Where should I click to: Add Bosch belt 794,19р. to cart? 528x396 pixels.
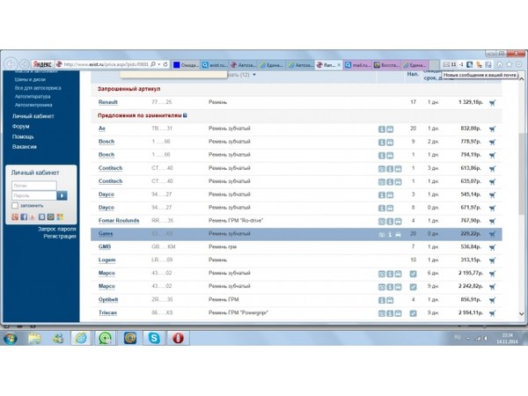click(x=492, y=155)
